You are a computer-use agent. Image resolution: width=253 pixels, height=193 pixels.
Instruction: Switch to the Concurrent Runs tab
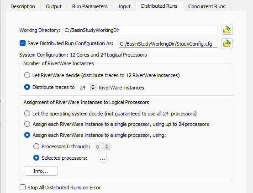[207, 6]
